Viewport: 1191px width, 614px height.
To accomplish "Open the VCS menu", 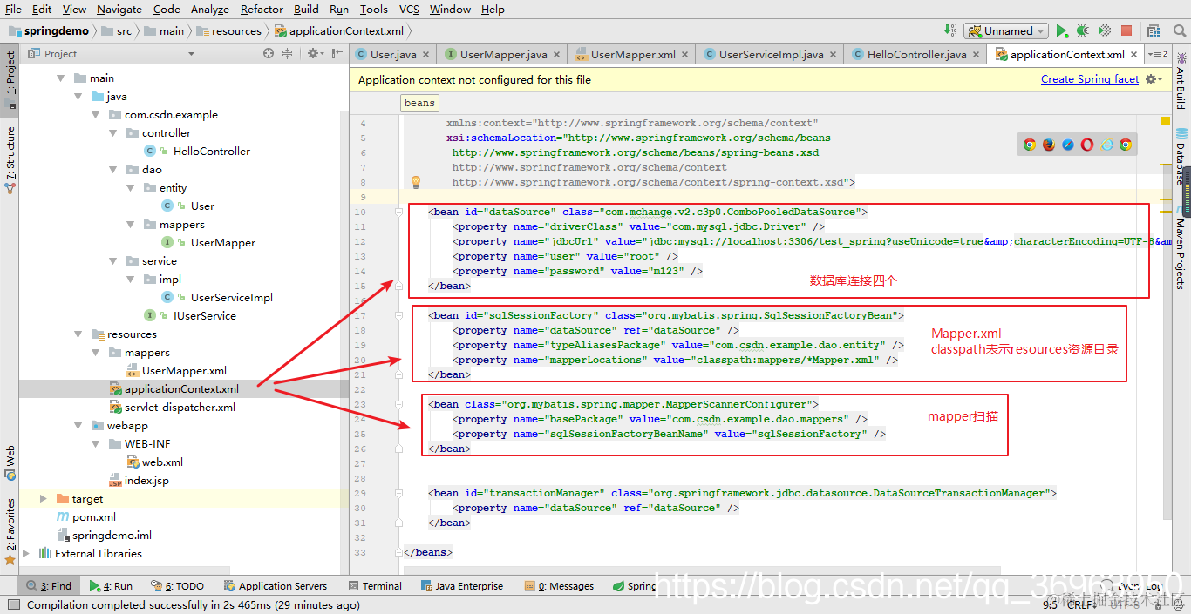I will point(409,9).
